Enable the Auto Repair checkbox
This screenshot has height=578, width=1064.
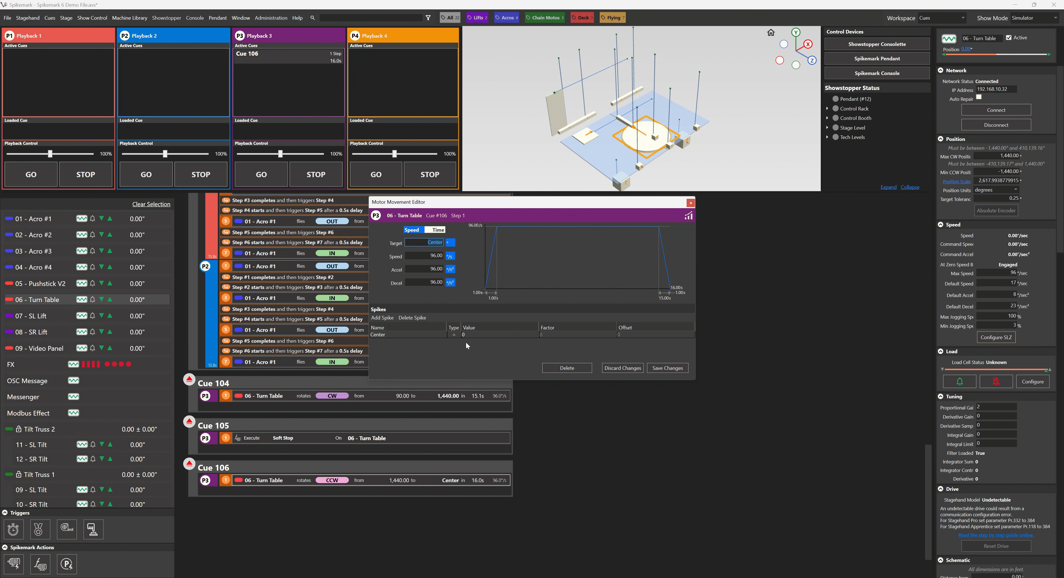click(978, 97)
